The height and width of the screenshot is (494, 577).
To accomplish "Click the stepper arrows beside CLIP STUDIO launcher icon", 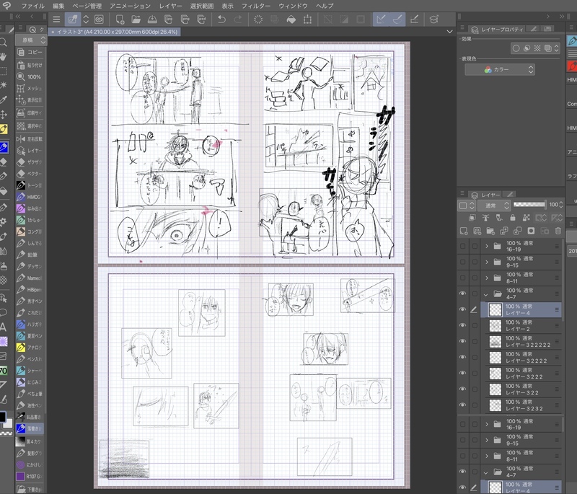I will (86, 19).
